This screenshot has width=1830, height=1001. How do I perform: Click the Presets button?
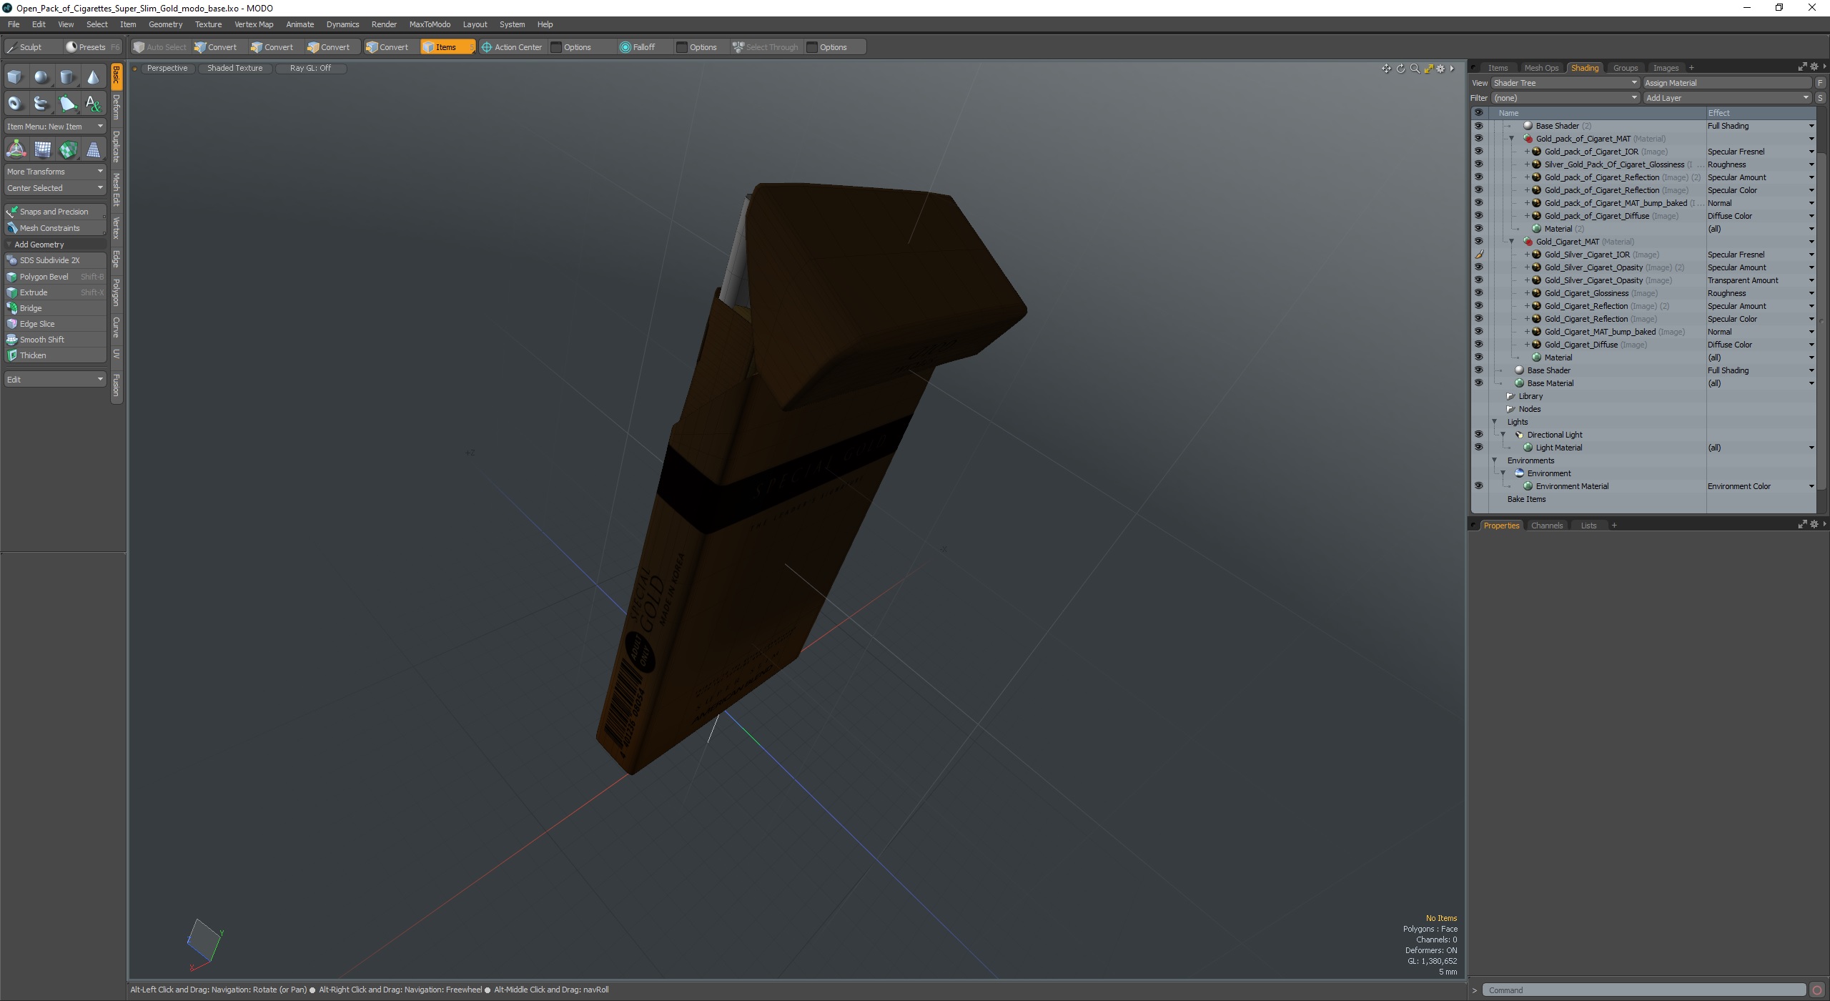(92, 47)
